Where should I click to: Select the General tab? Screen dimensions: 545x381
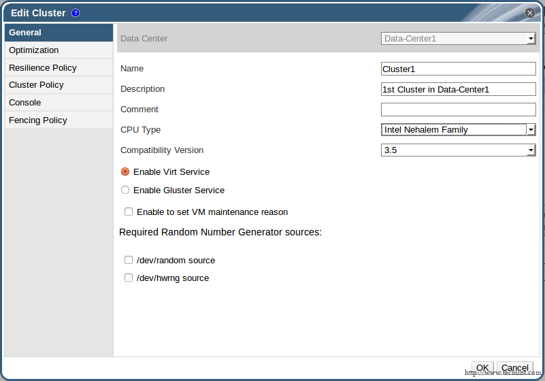click(x=25, y=33)
